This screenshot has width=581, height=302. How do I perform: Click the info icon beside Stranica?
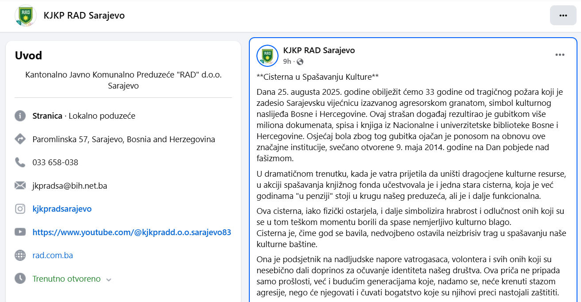[20, 116]
